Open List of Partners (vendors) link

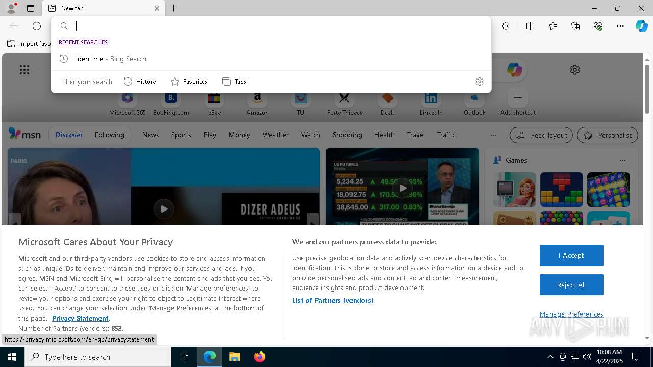[x=333, y=300]
